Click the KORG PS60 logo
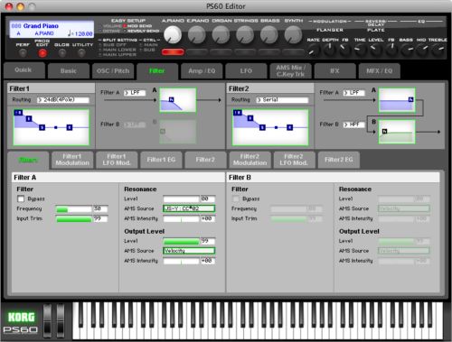Viewport: 452px width, 342px height. (21, 322)
